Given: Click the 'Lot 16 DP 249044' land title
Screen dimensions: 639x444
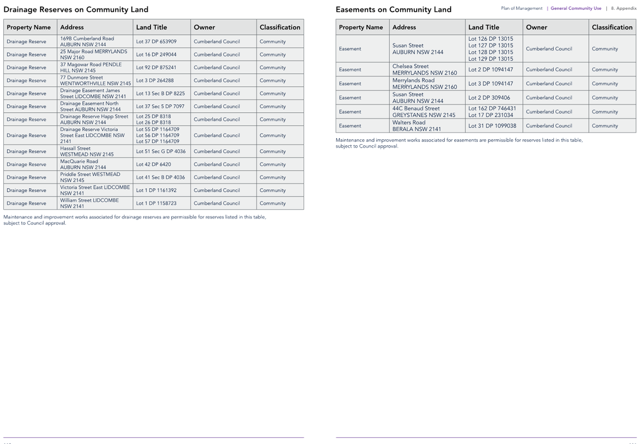Looking at the screenshot, I should pos(156,54).
